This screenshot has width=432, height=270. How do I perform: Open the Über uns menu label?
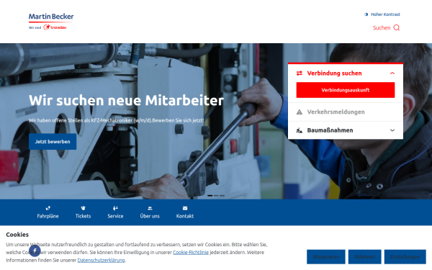click(x=150, y=216)
